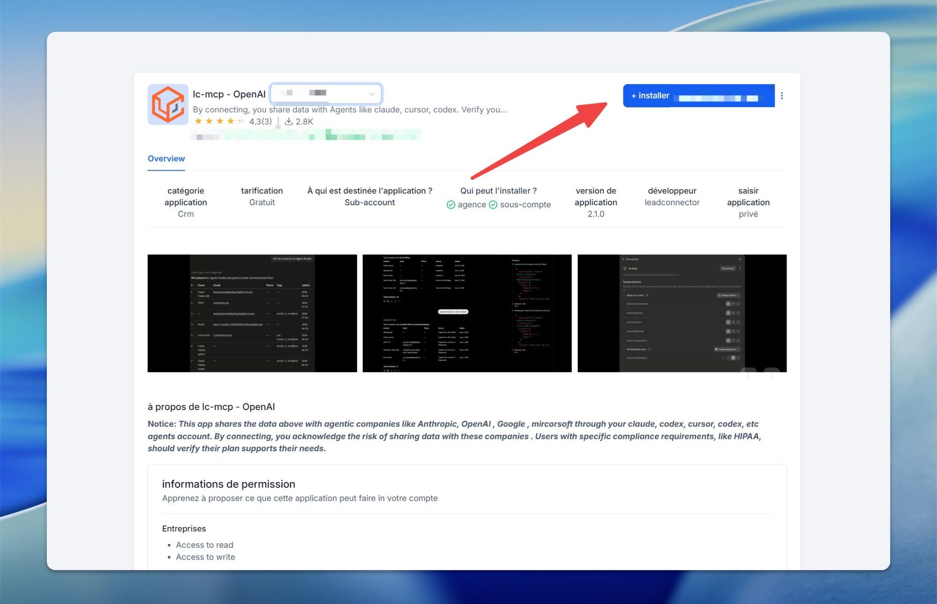Click the 'développeur' label
The image size is (937, 604).
(x=672, y=191)
